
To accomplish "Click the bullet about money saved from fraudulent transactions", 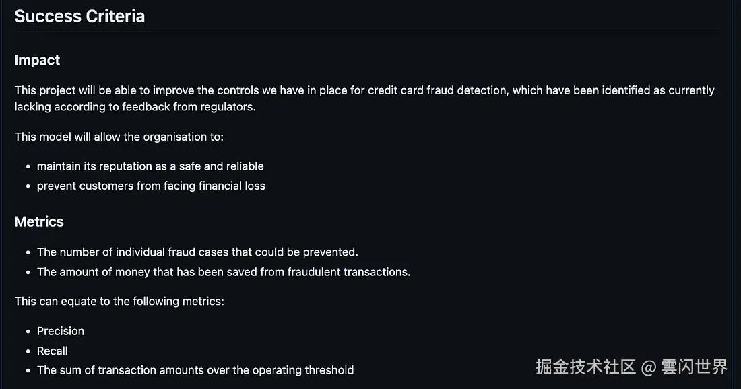I will (x=224, y=272).
